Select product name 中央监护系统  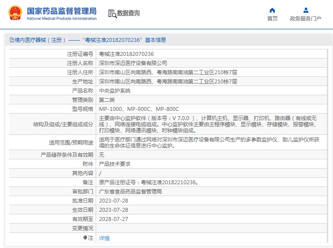[114, 91]
